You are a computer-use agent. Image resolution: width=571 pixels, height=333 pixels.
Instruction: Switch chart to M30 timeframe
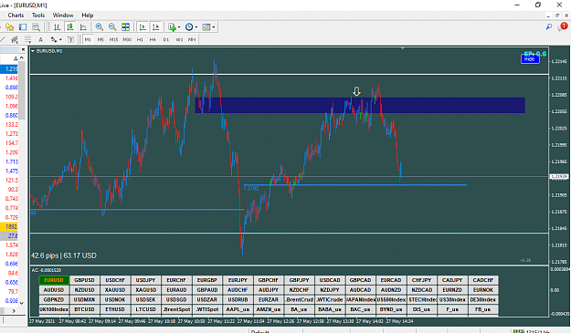click(x=127, y=39)
